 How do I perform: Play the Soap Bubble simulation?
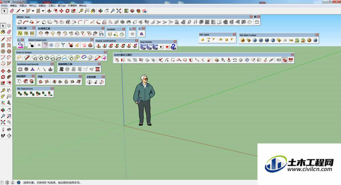pyautogui.click(x=161, y=47)
